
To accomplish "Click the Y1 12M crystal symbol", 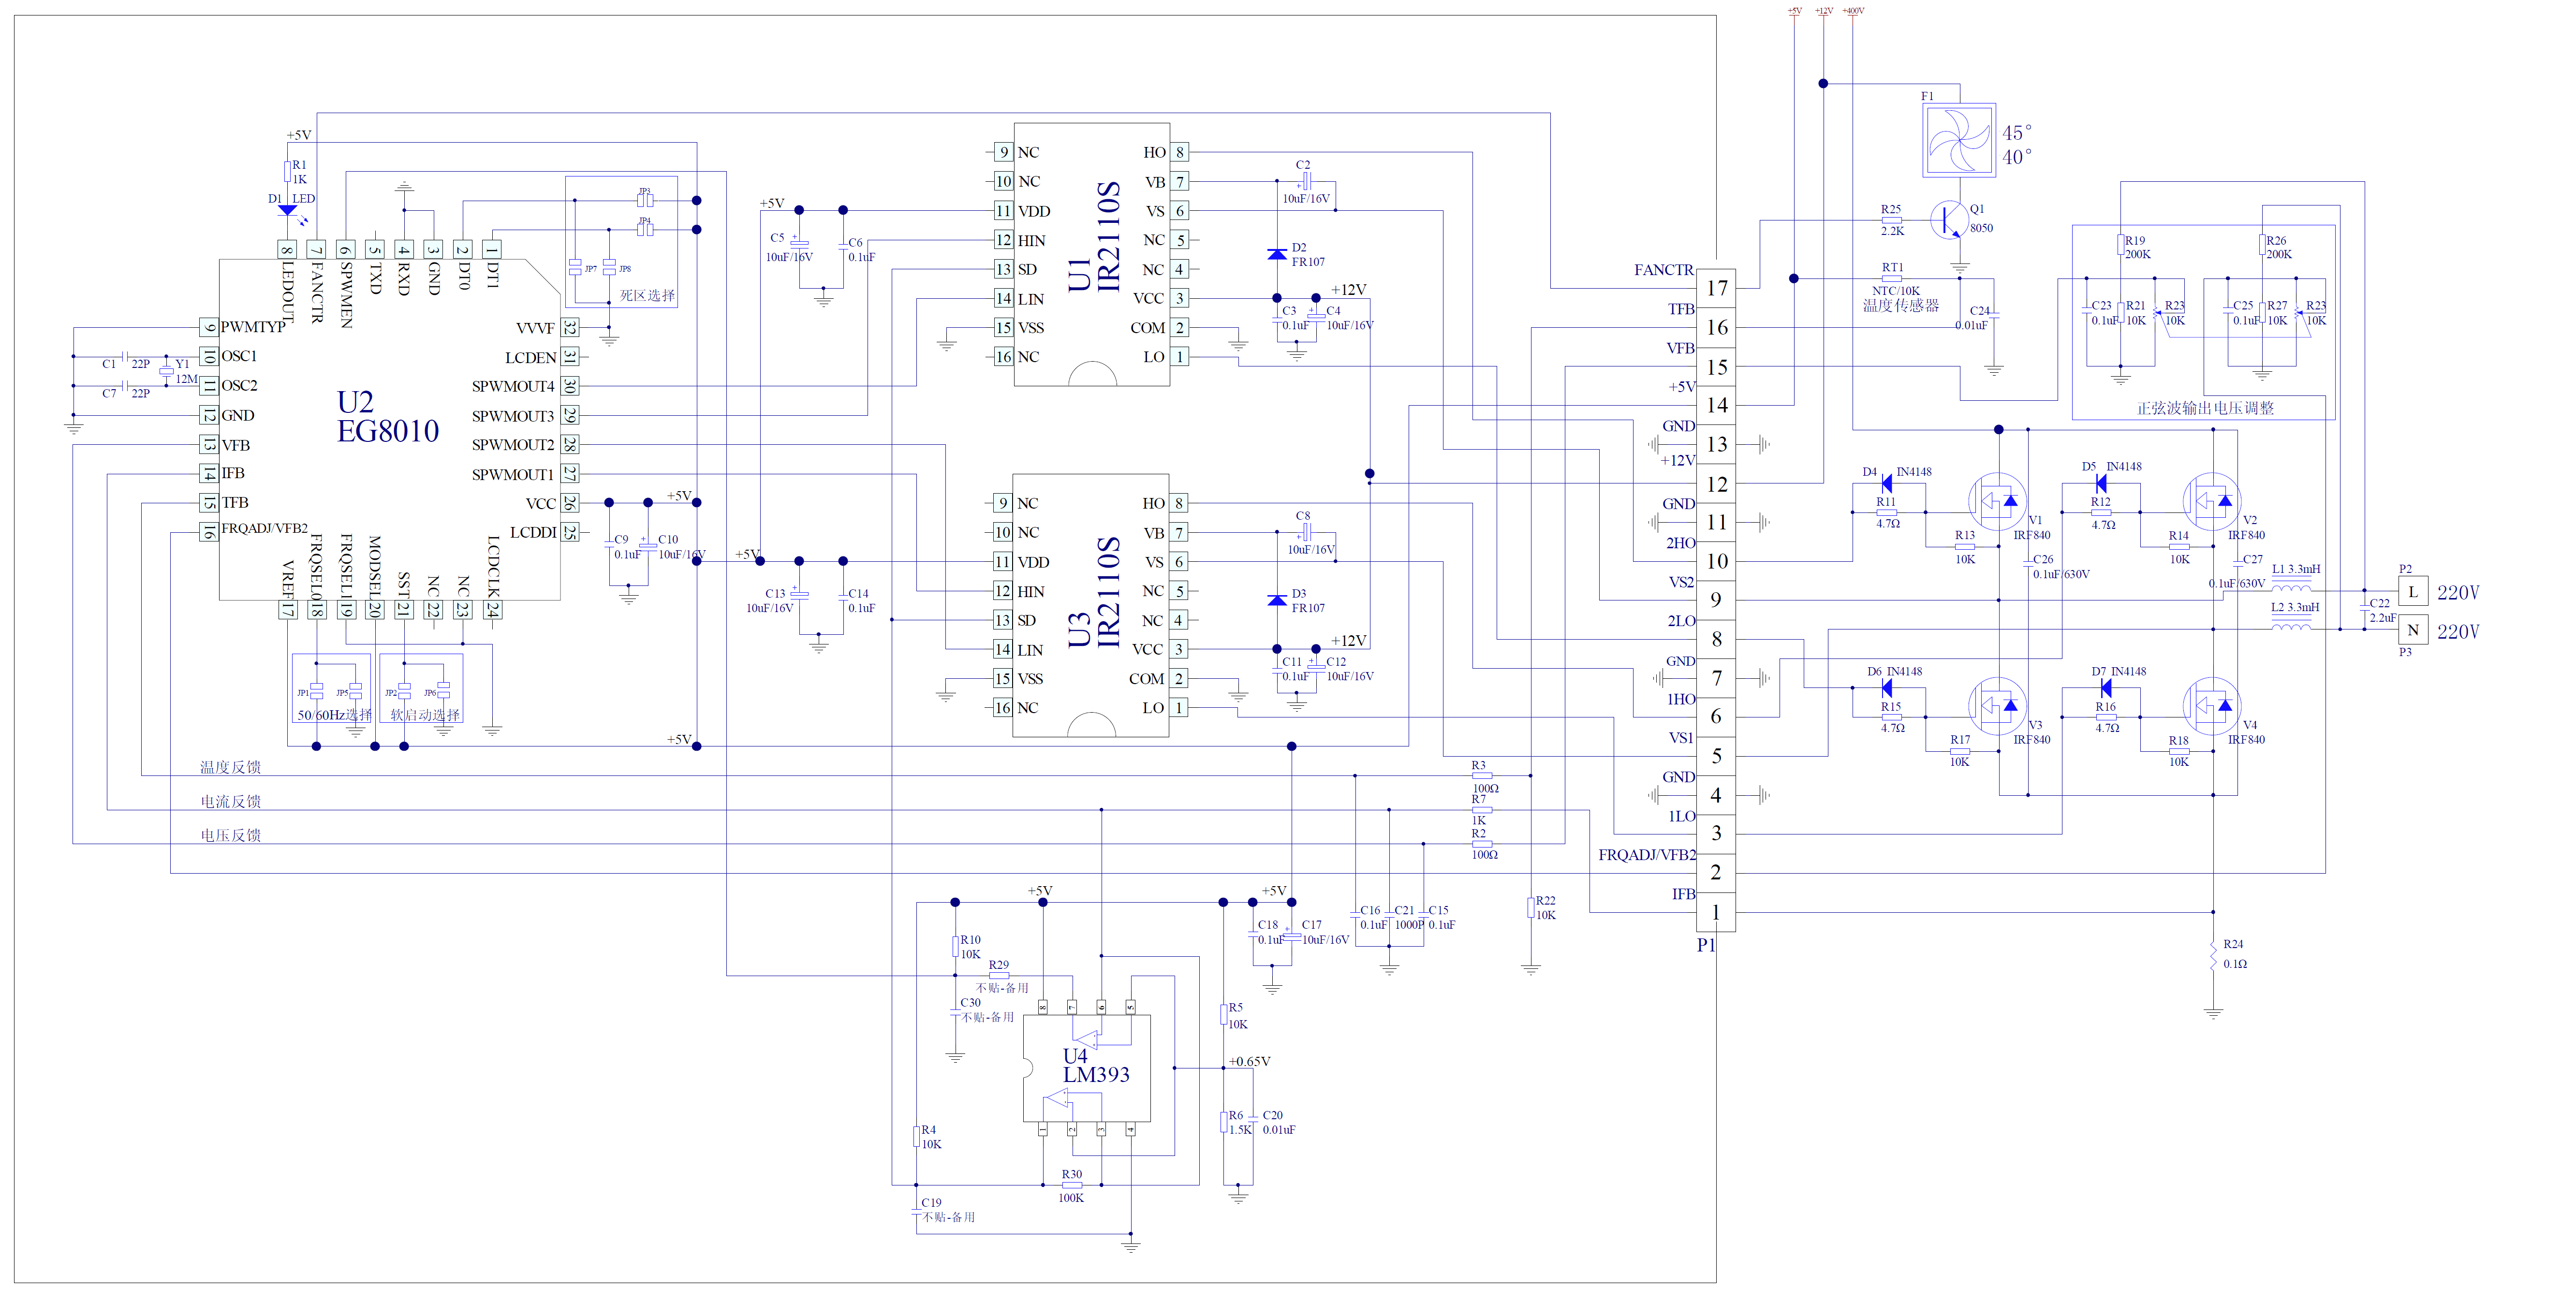I will [166, 371].
